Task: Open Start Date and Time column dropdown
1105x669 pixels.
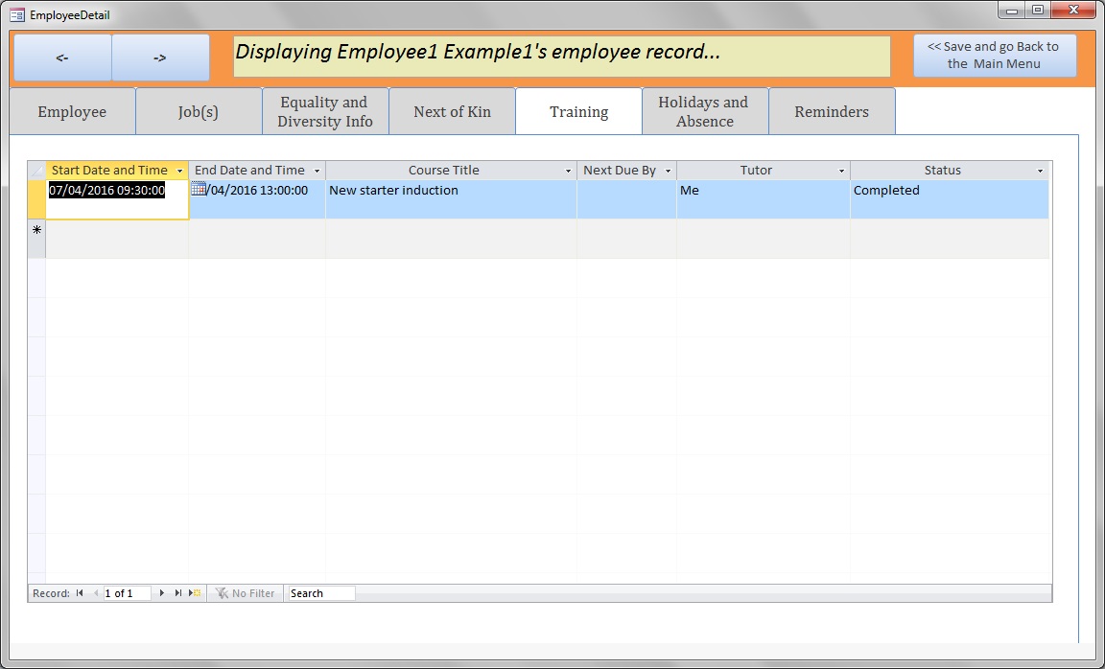Action: (179, 171)
